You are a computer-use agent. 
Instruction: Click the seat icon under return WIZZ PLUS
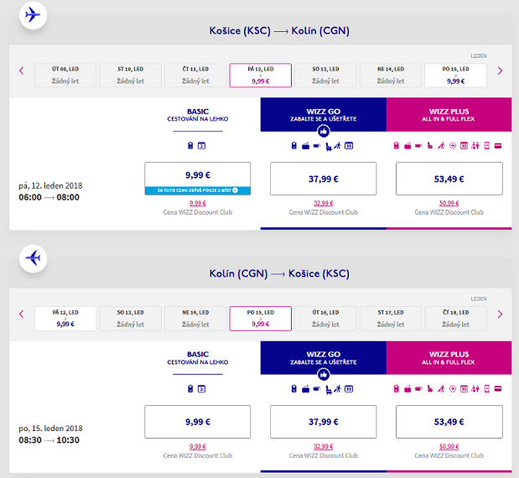point(430,389)
